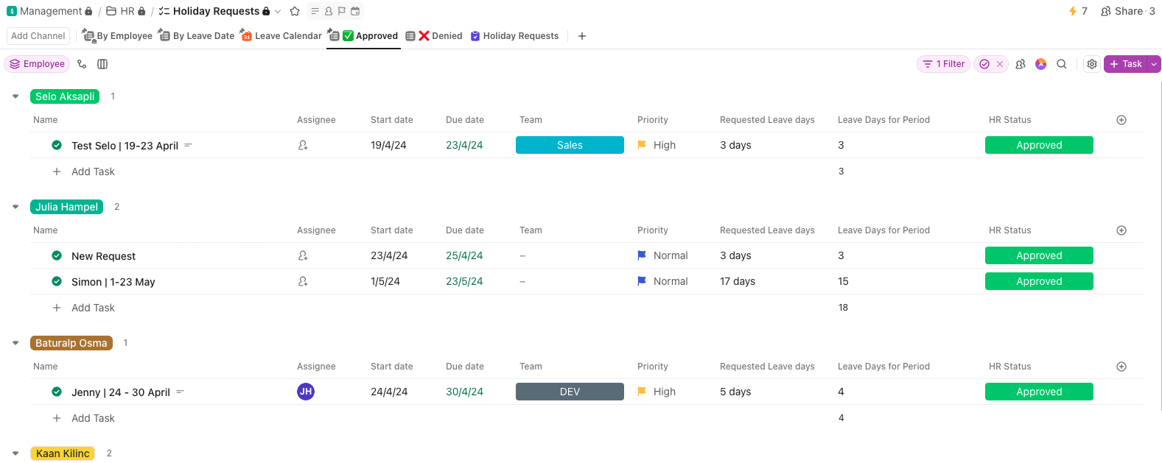The width and height of the screenshot is (1162, 463).
Task: Open the automations lightning bolt icon
Action: [x=1073, y=11]
